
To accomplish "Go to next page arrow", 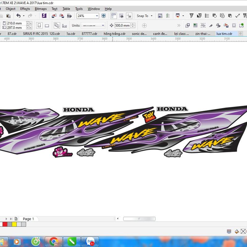I will (x=6, y=219).
